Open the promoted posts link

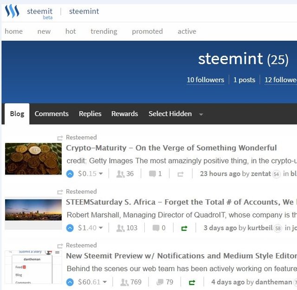(x=147, y=31)
